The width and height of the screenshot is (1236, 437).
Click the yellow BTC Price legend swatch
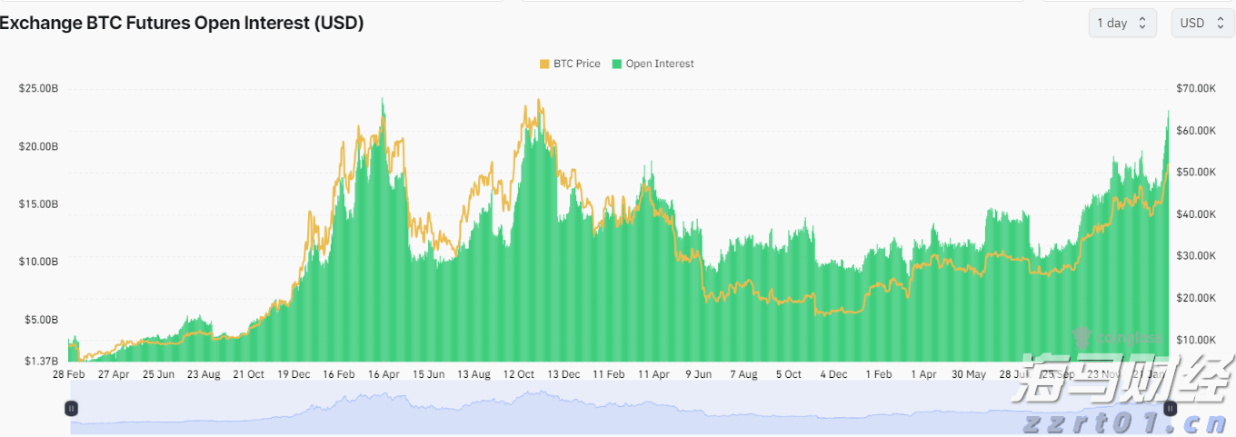(544, 64)
